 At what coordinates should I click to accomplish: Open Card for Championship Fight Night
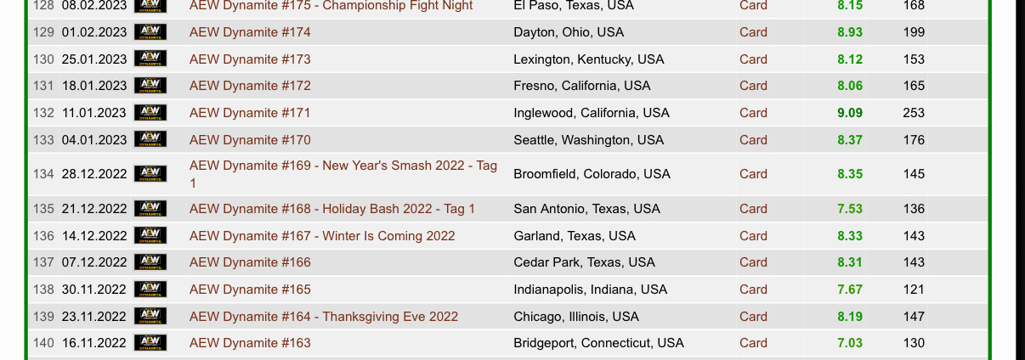coord(753,6)
